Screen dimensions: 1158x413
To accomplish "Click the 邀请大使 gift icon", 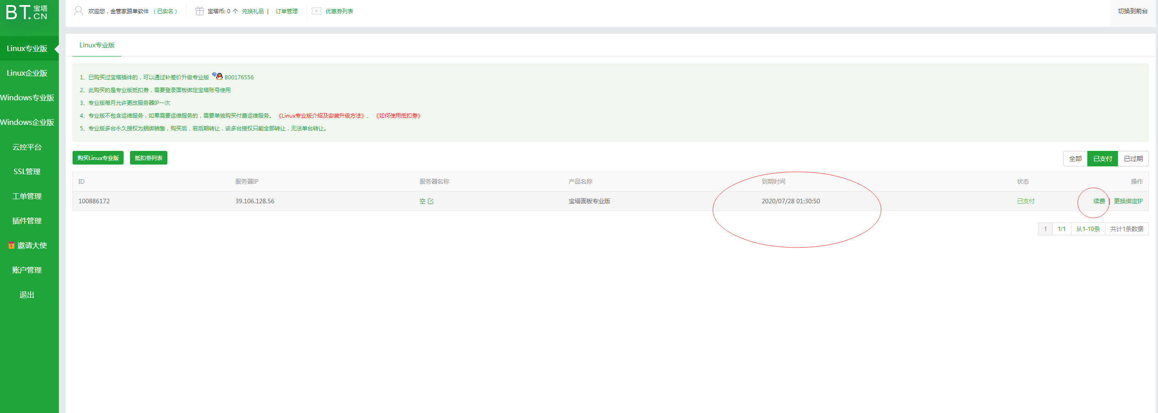I will click(x=11, y=245).
